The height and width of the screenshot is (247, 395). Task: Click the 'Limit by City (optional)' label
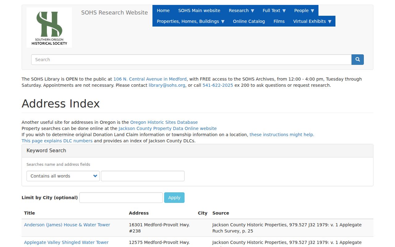coord(50,198)
